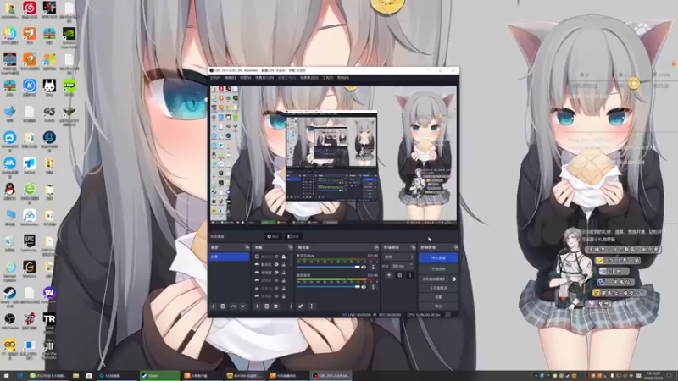This screenshot has width=678, height=381.
Task: Mute the Mic/Aux speaker icon
Action: (x=364, y=267)
